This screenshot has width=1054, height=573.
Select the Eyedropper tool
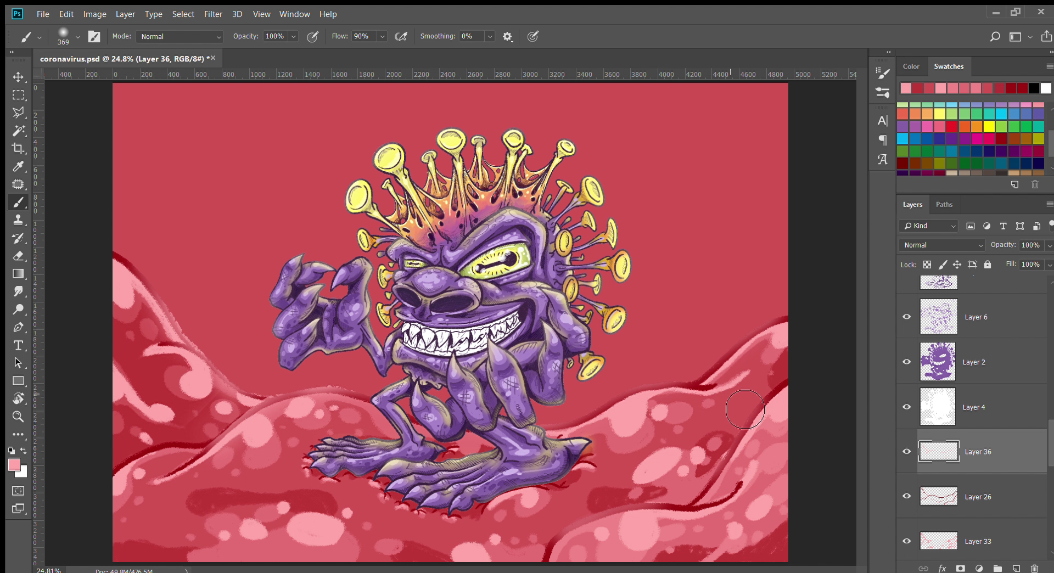(18, 166)
